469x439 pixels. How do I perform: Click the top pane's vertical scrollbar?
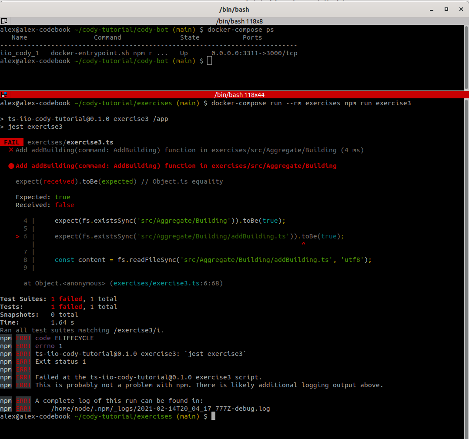[466, 57]
